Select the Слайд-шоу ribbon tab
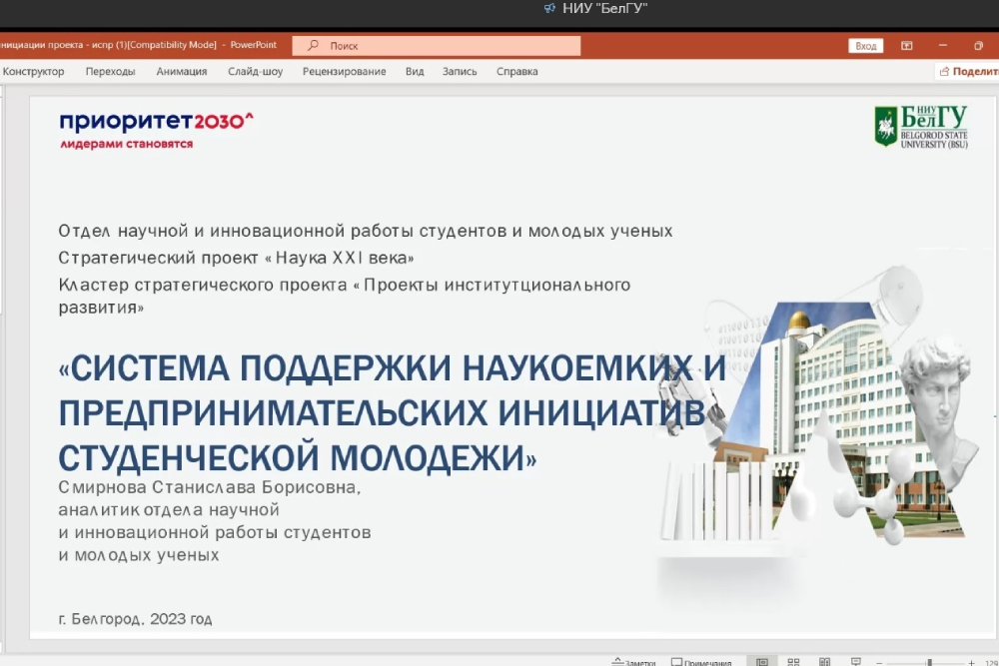Viewport: 999px width, 666px height. point(255,72)
